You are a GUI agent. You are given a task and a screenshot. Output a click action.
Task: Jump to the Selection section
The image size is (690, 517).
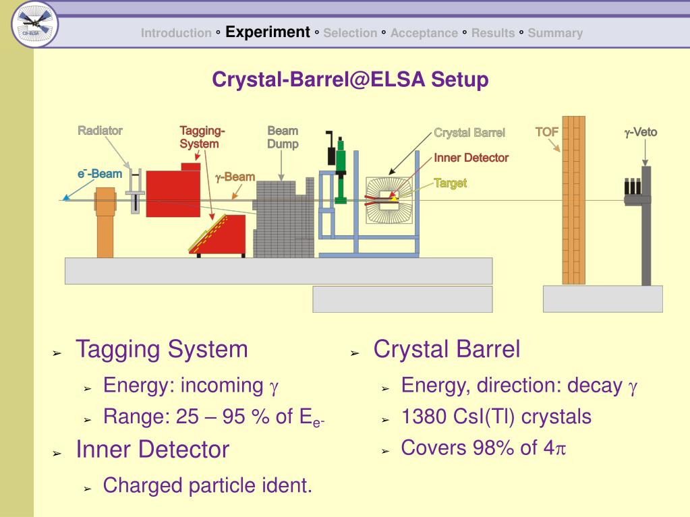tap(350, 33)
